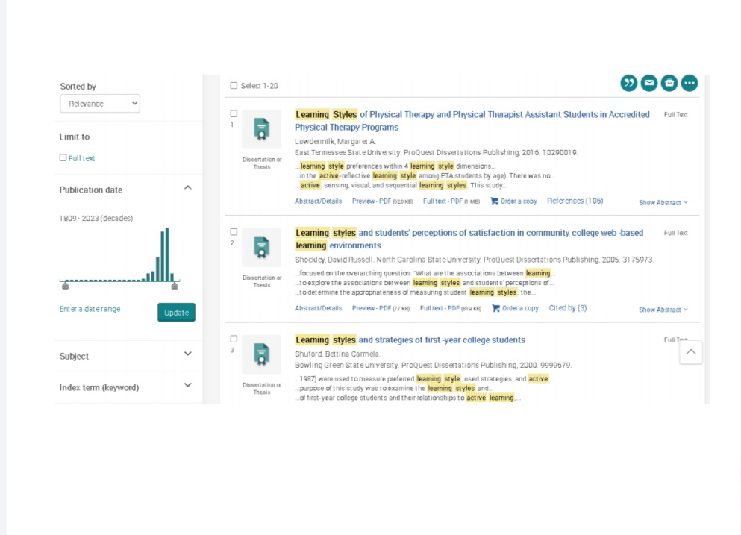Image resolution: width=741 pixels, height=535 pixels.
Task: Click the Print icon in results toolbar
Action: tap(669, 83)
